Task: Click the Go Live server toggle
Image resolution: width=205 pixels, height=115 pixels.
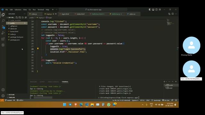Action: tap(166, 100)
